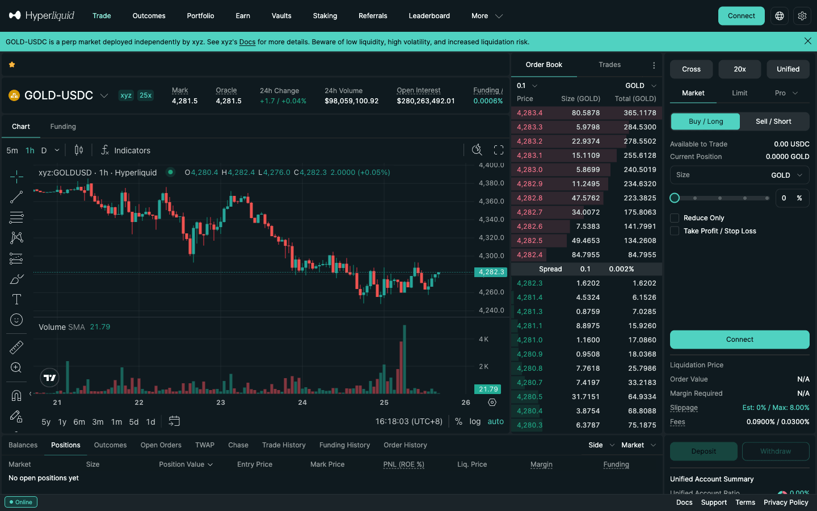817x511 pixels.
Task: Toggle auto scale on chart
Action: pyautogui.click(x=495, y=421)
